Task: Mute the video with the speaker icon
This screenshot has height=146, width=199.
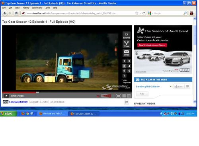Action: pyautogui.click(x=98, y=96)
